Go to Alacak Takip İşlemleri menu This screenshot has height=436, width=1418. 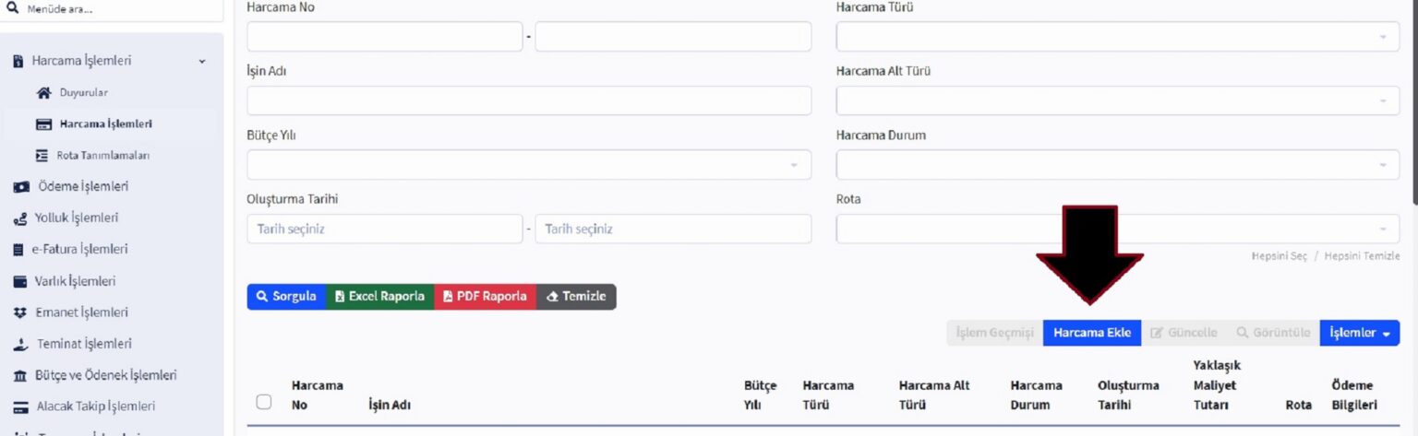95,407
